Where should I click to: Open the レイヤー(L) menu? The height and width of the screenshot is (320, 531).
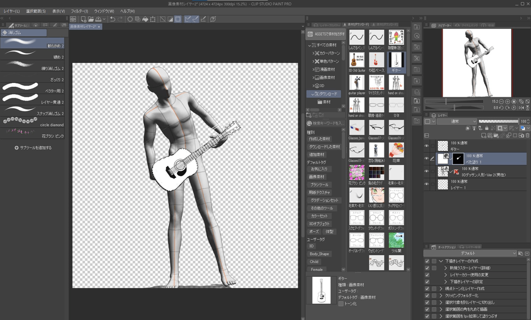[x=12, y=11]
